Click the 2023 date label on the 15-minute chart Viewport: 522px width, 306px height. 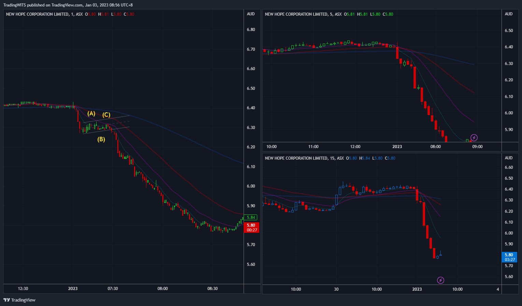point(417,289)
